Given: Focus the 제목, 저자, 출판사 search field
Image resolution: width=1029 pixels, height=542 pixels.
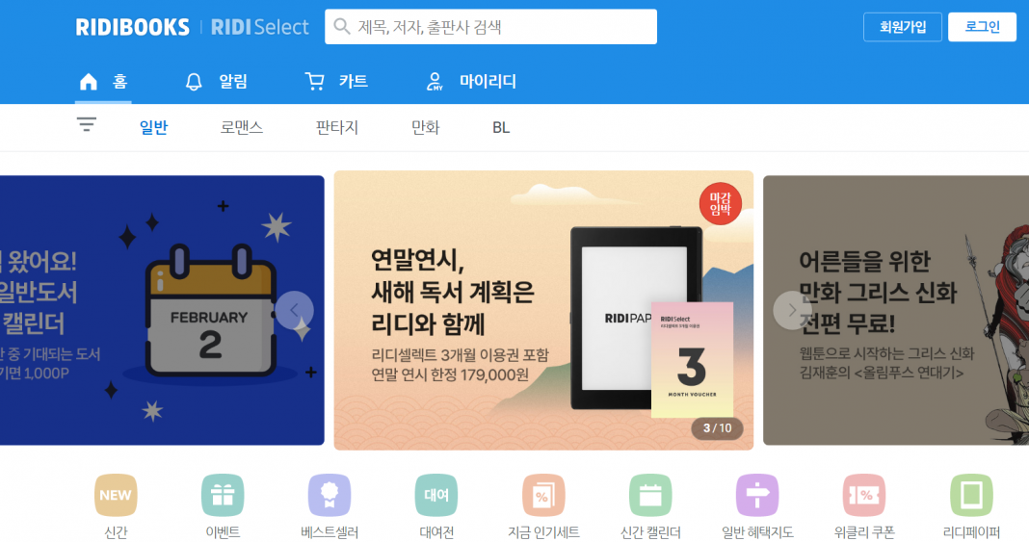Looking at the screenshot, I should tap(490, 27).
